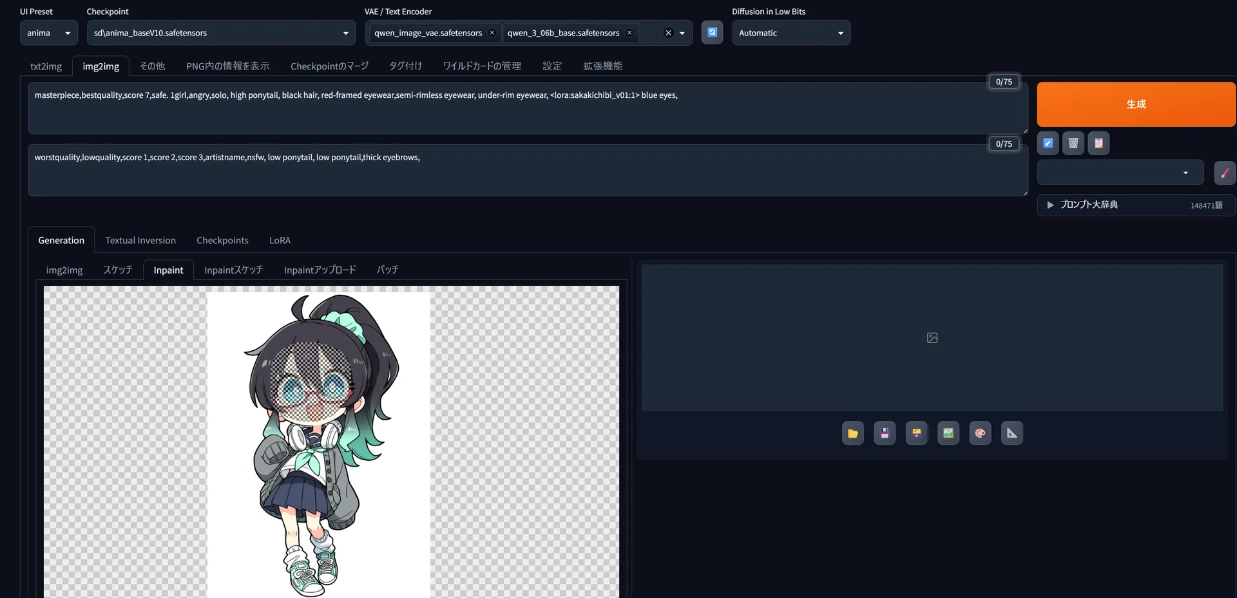Switch to the Inpaintスケッチ mode tab
This screenshot has height=598, width=1237.
233,270
